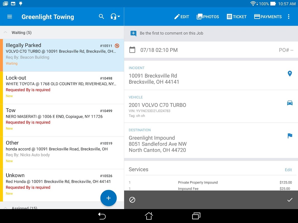Select the Illegally Parked job #10511

(62, 55)
